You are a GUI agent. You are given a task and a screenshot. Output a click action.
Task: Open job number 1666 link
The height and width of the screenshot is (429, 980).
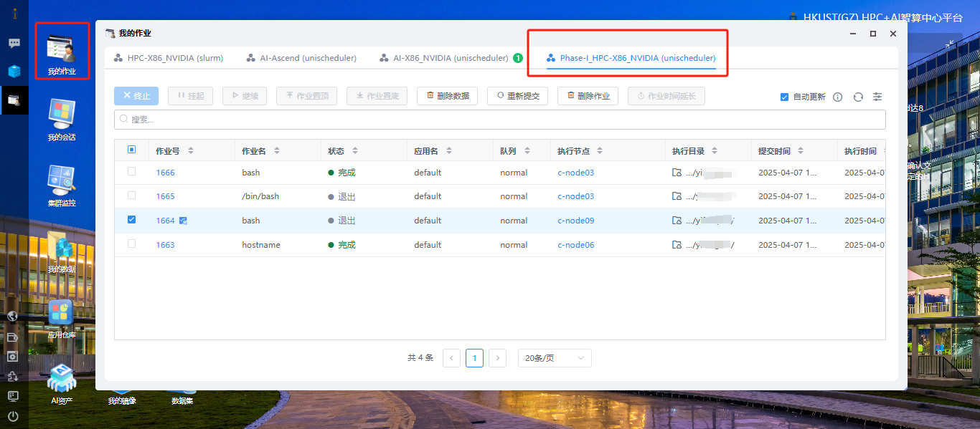(165, 173)
